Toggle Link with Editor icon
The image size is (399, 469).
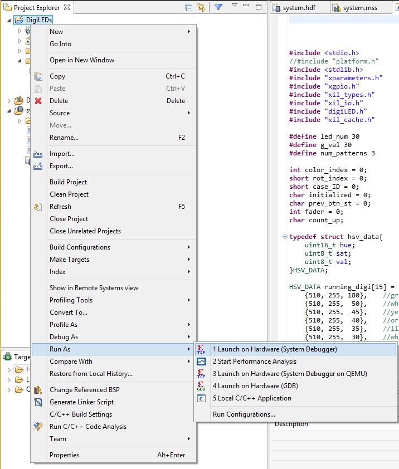201,7
